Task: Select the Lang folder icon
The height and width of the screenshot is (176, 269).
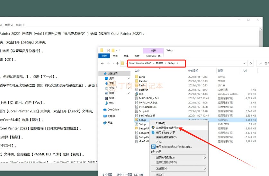Action: tap(136, 77)
